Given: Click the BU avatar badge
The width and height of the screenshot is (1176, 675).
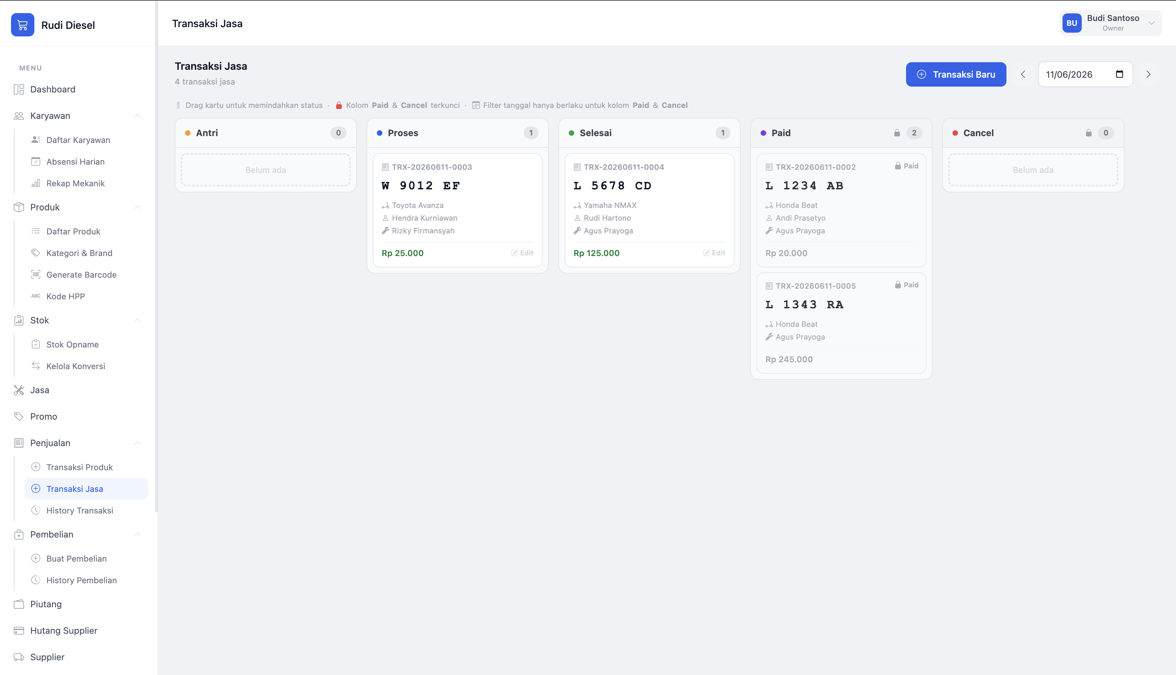Looking at the screenshot, I should pyautogui.click(x=1072, y=23).
